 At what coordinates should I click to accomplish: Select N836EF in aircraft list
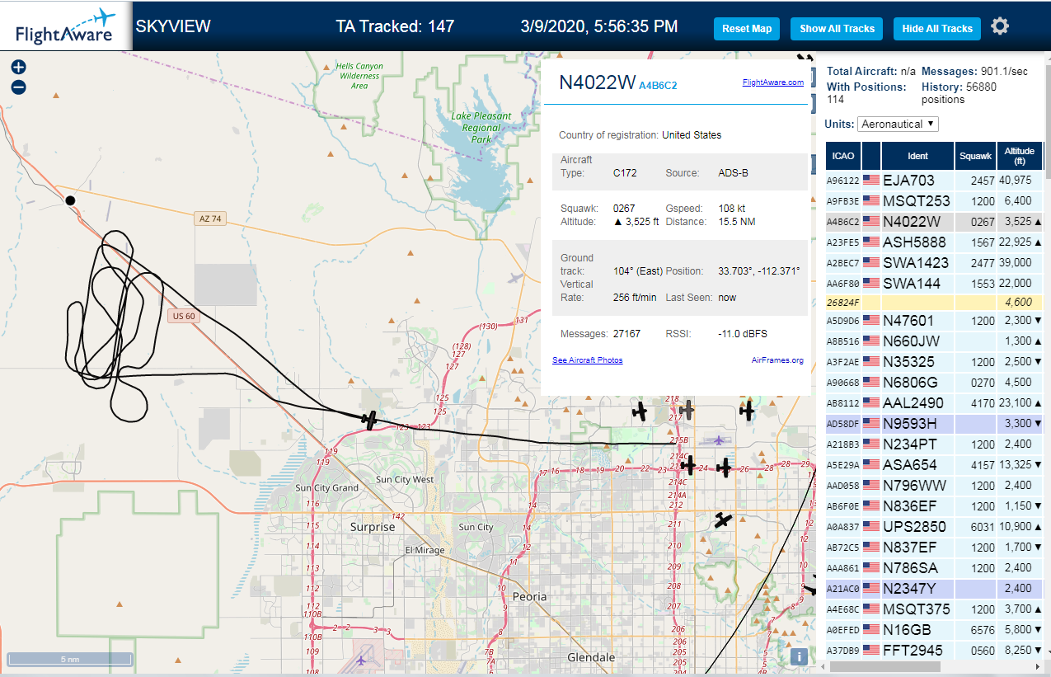[x=935, y=505]
